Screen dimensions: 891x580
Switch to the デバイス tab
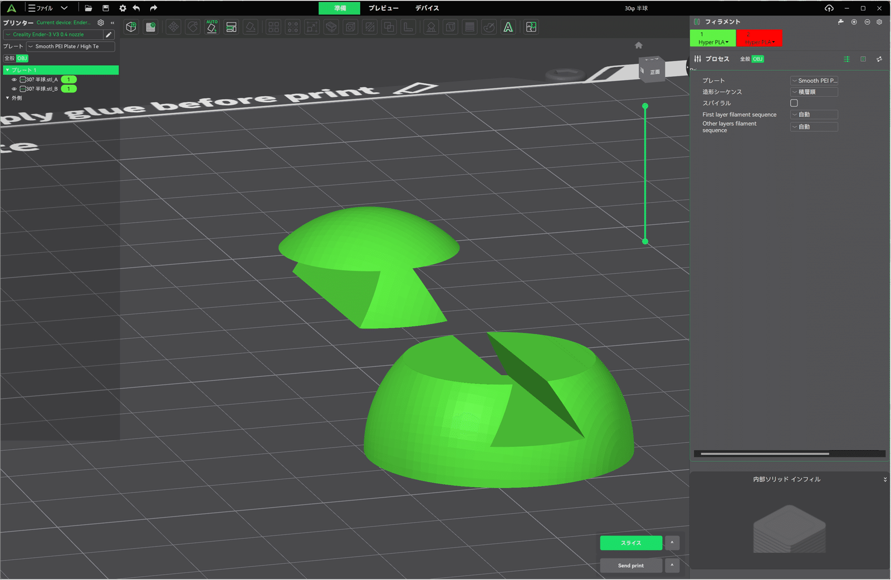427,8
